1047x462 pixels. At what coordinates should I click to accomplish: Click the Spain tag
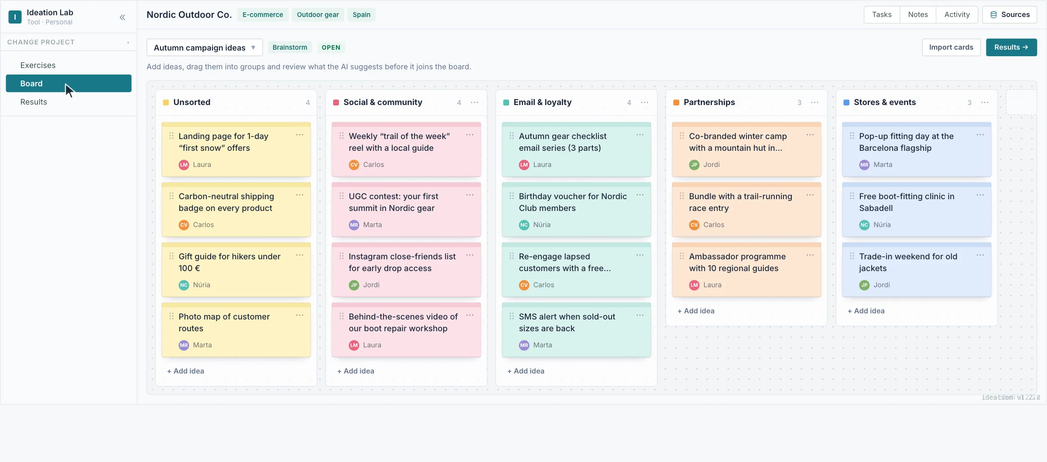362,15
